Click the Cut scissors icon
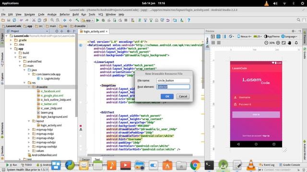Viewport: 307px width, 172px height. click(x=34, y=20)
